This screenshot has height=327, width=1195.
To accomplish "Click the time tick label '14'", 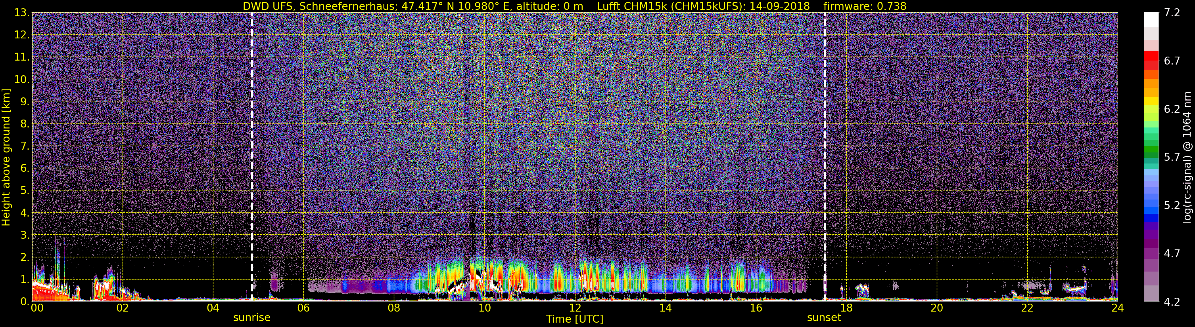I will (665, 308).
